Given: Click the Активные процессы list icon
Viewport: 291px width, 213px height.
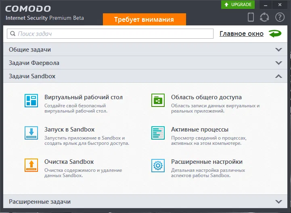Looking at the screenshot, I should tap(158, 133).
